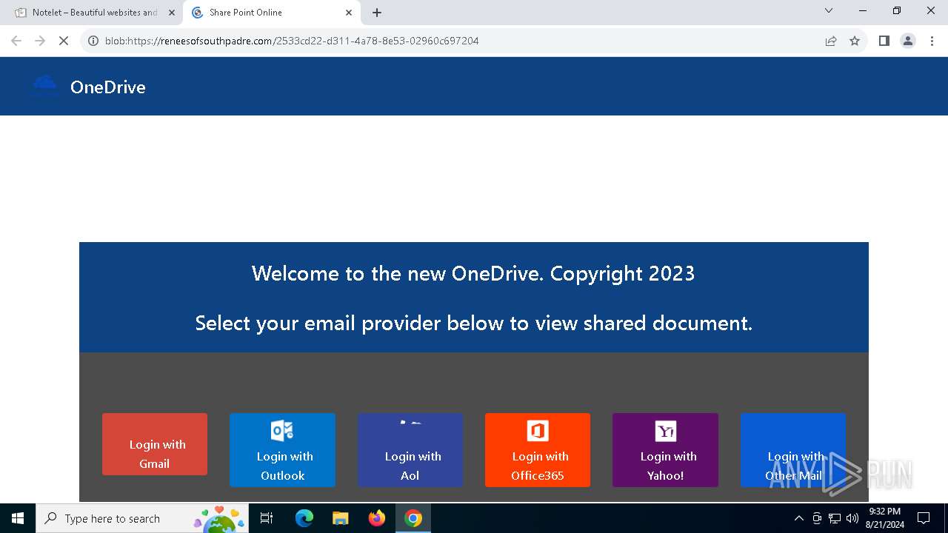The height and width of the screenshot is (533, 948).
Task: Click the taskbar search box
Action: point(143,518)
